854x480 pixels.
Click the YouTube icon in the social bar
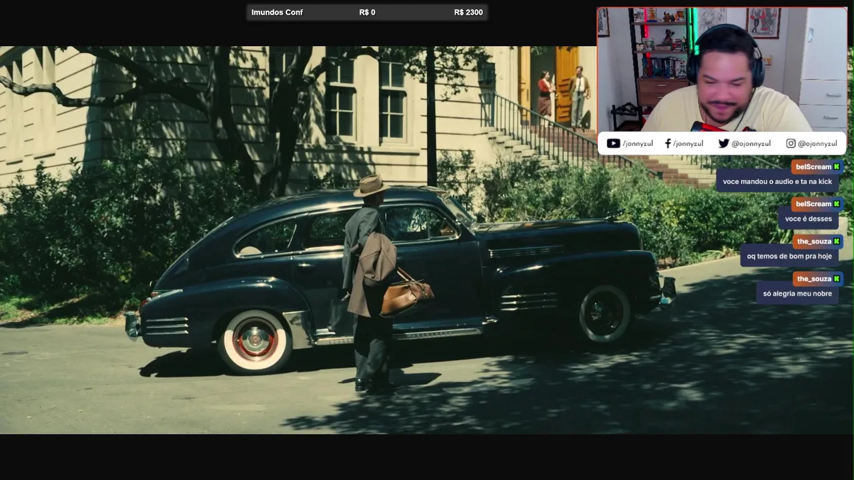613,143
